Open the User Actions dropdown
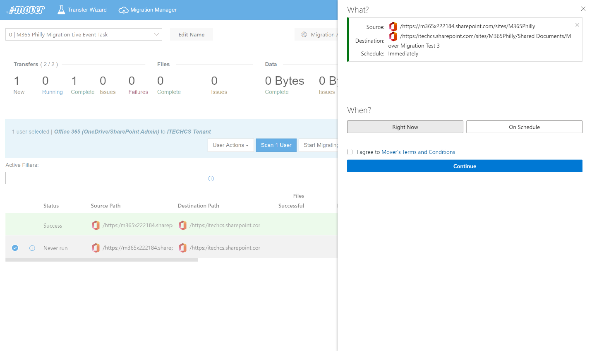The height and width of the screenshot is (351, 592). [x=230, y=145]
